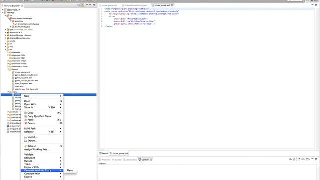Image resolution: width=320 pixels, height=180 pixels.
Task: Click Display Selected Console icon
Action: coord(303,159)
